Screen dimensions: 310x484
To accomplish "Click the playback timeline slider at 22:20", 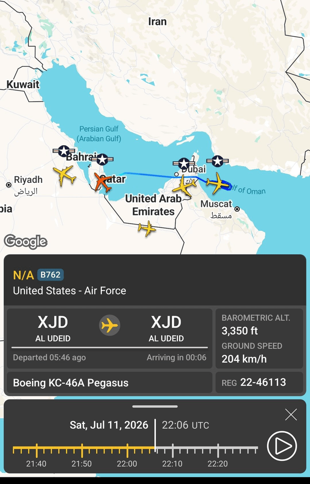I will 218,451.
